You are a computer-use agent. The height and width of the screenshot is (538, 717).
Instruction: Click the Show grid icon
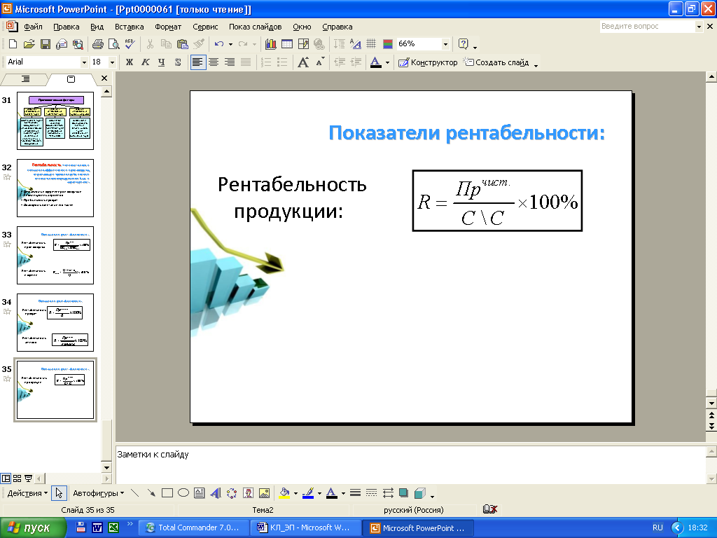pyautogui.click(x=371, y=44)
